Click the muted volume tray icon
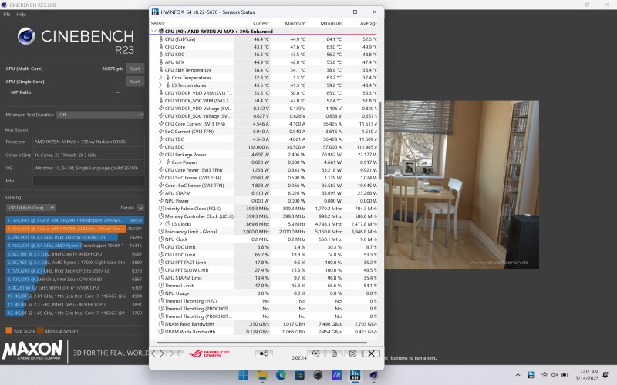 (555, 375)
